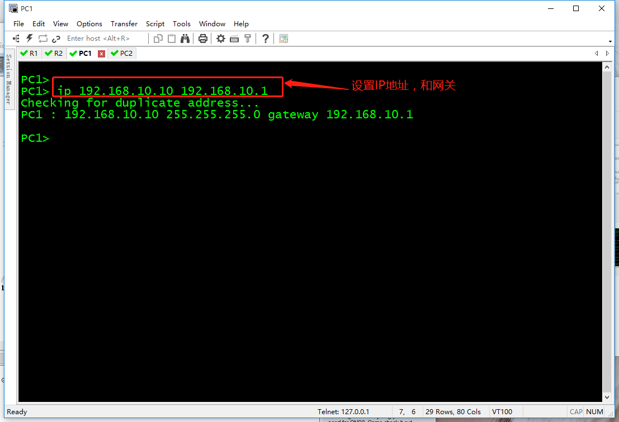Click the Help question mark icon
This screenshot has height=422, width=619.
[x=265, y=39]
